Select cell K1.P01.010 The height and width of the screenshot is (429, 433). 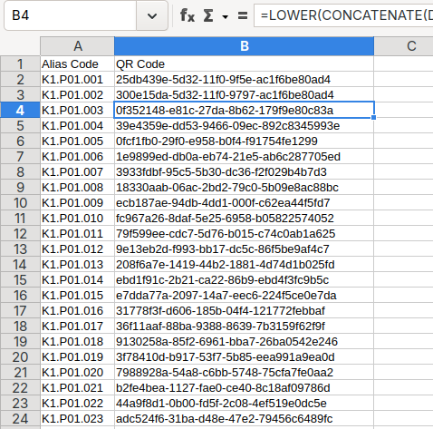tap(78, 219)
